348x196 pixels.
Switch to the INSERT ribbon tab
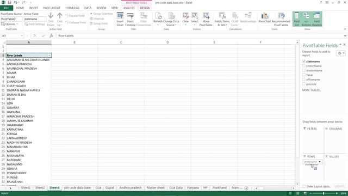(x=34, y=8)
